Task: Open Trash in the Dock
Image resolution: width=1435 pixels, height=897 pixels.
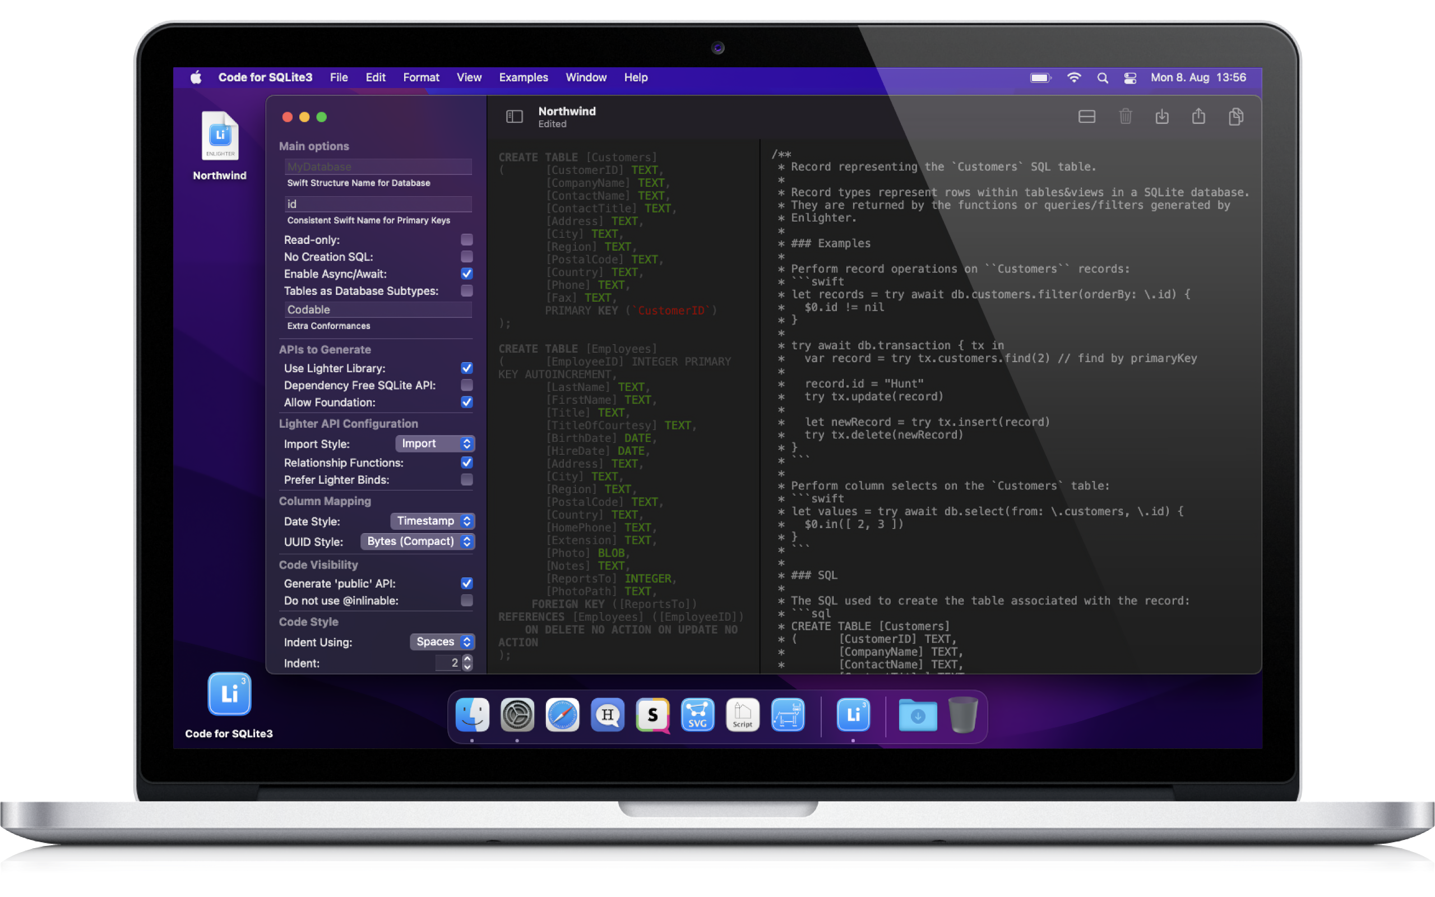Action: tap(963, 715)
